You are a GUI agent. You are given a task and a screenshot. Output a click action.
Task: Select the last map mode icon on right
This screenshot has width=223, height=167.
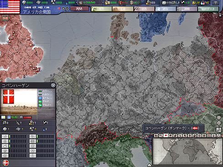(x=218, y=136)
